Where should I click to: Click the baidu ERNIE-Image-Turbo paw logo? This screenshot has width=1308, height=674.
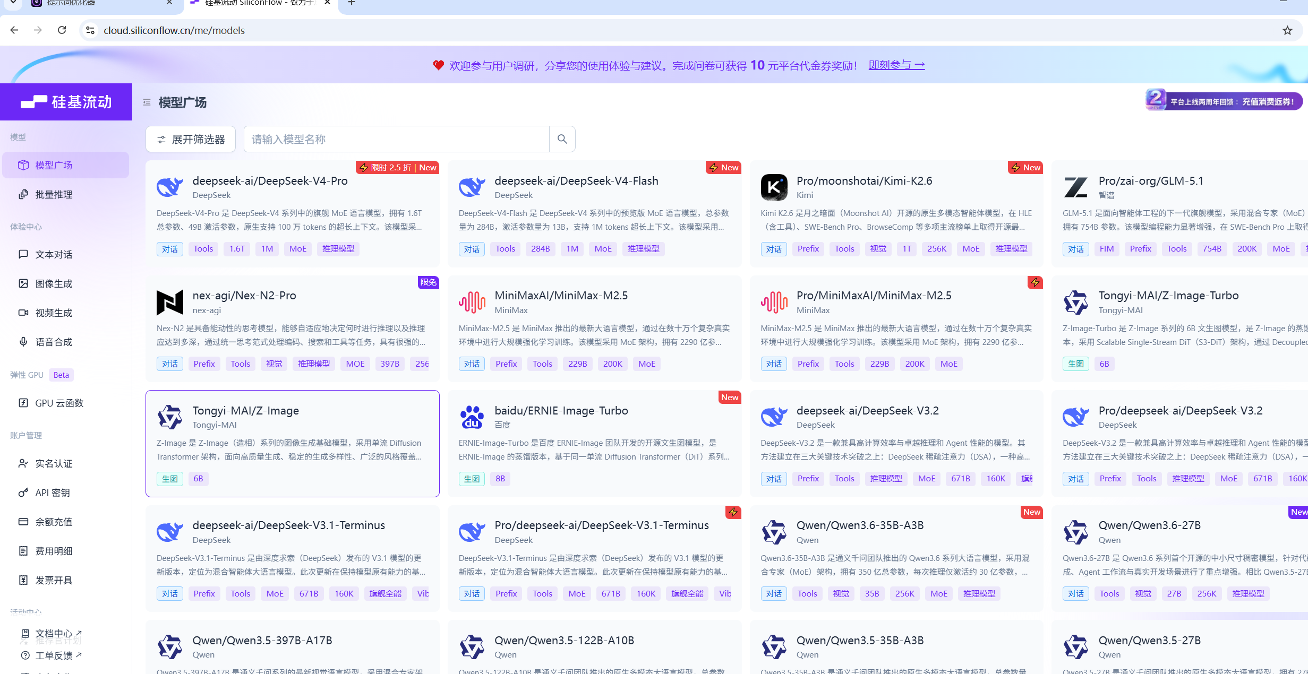pos(472,417)
